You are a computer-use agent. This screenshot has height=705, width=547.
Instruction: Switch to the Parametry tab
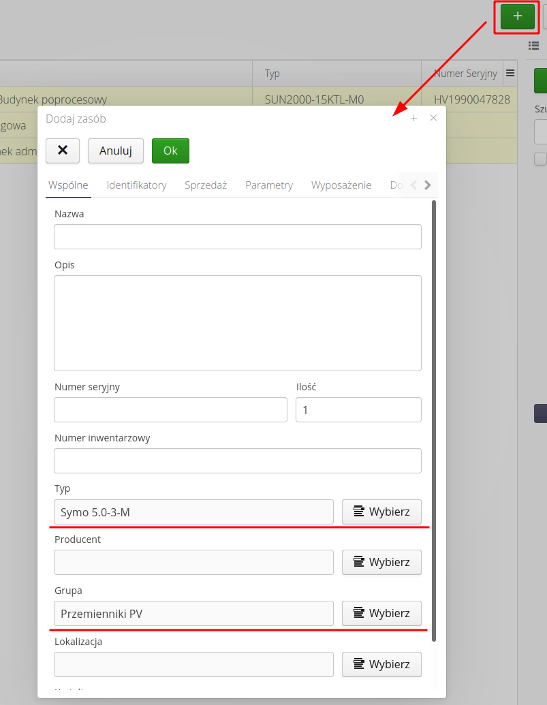tap(269, 185)
